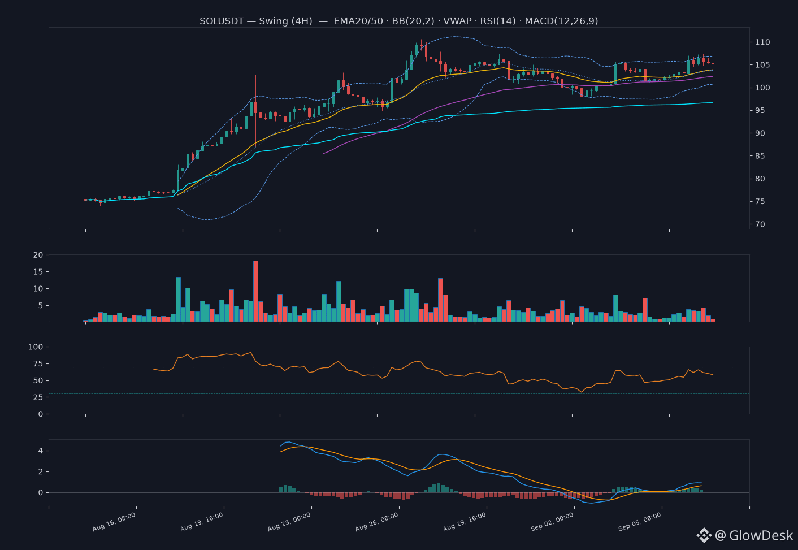Click the MACD zero axis label
Viewport: 798px width, 550px height.
[x=41, y=493]
